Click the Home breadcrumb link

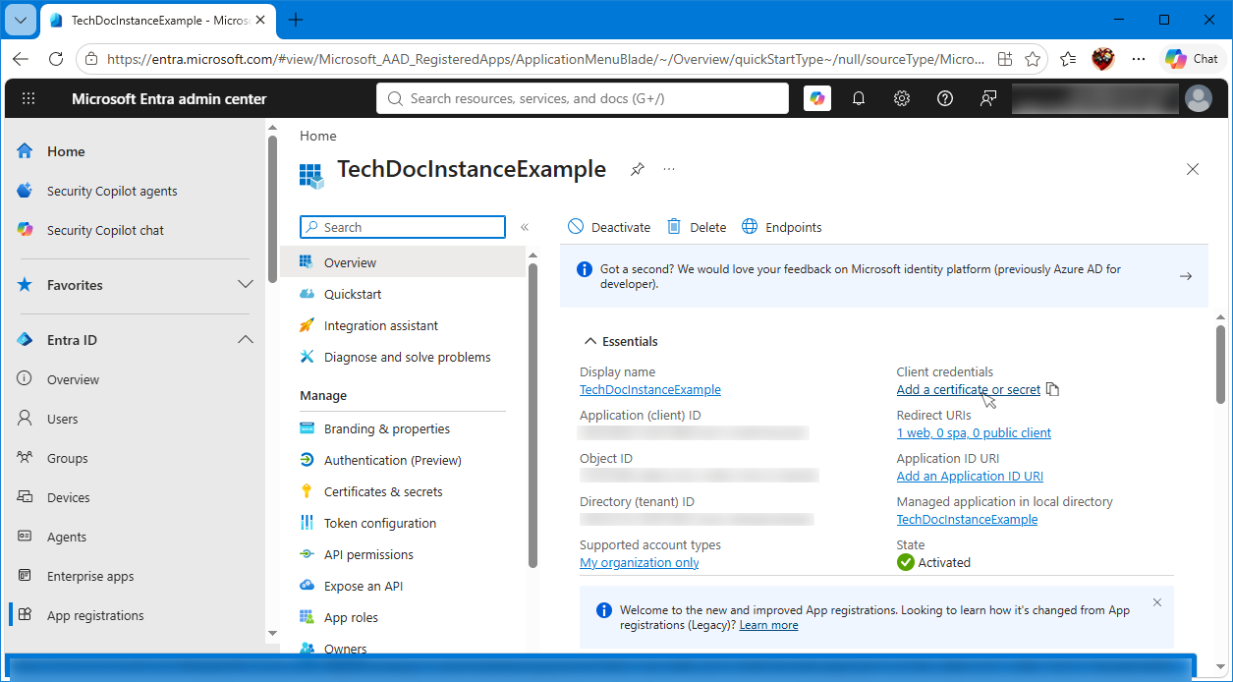click(318, 136)
